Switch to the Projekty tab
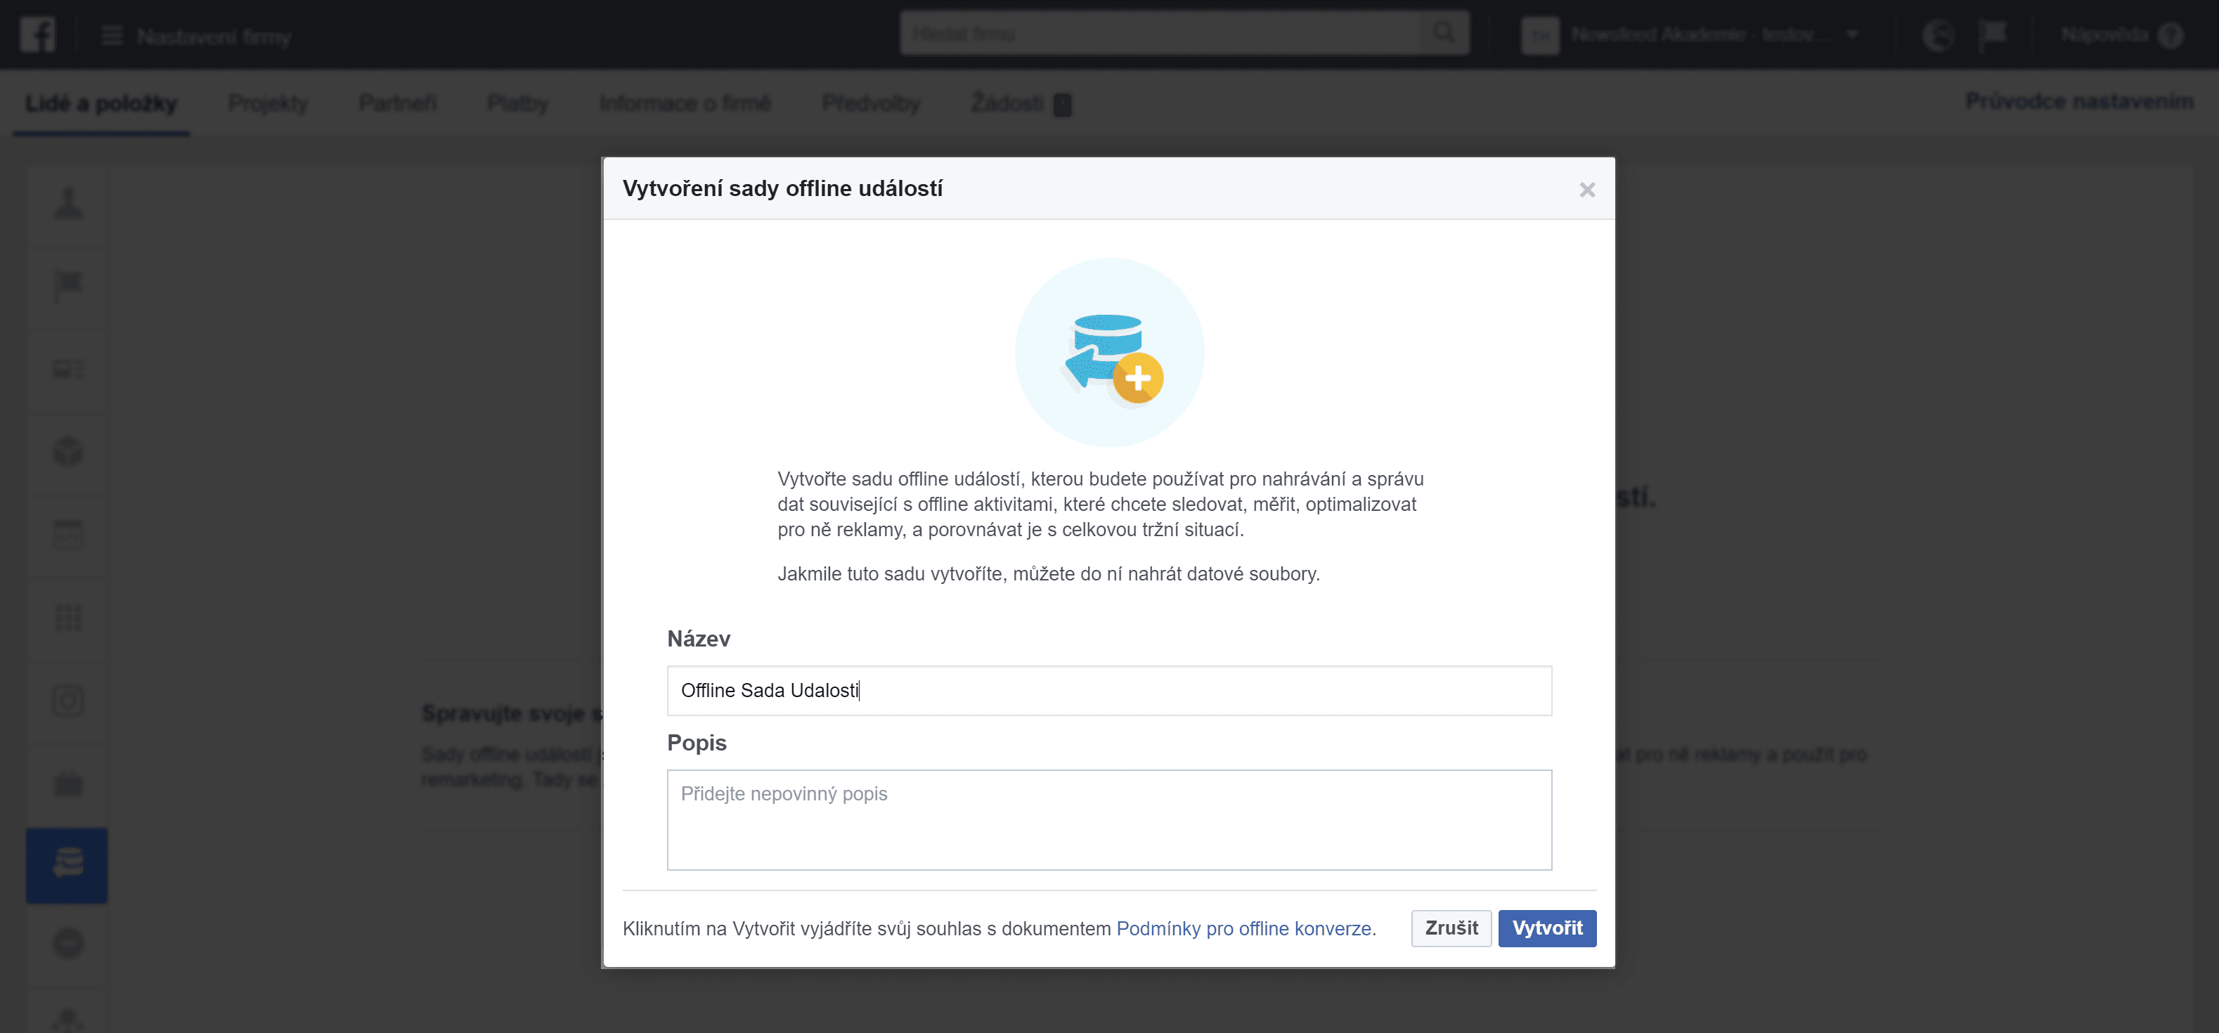Image resolution: width=2219 pixels, height=1033 pixels. coord(268,103)
